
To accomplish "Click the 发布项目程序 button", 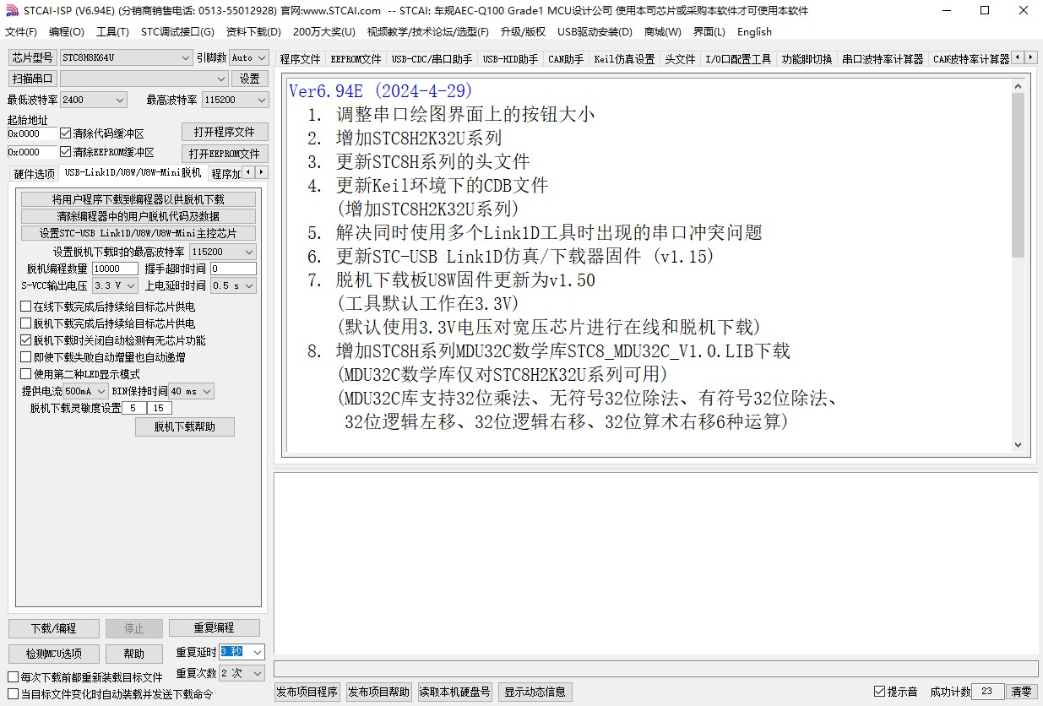I will [307, 692].
